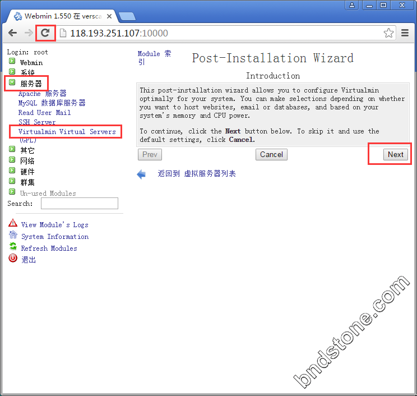Expand the 其它 category

click(x=12, y=149)
